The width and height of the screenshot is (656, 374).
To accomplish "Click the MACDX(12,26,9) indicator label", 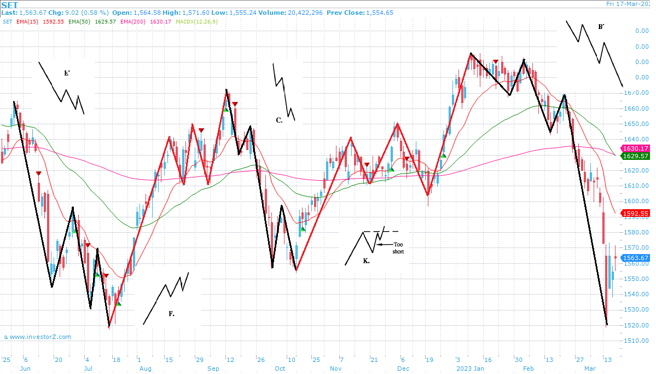I will tap(196, 22).
